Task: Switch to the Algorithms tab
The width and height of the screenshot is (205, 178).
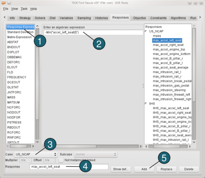Action: [178, 18]
